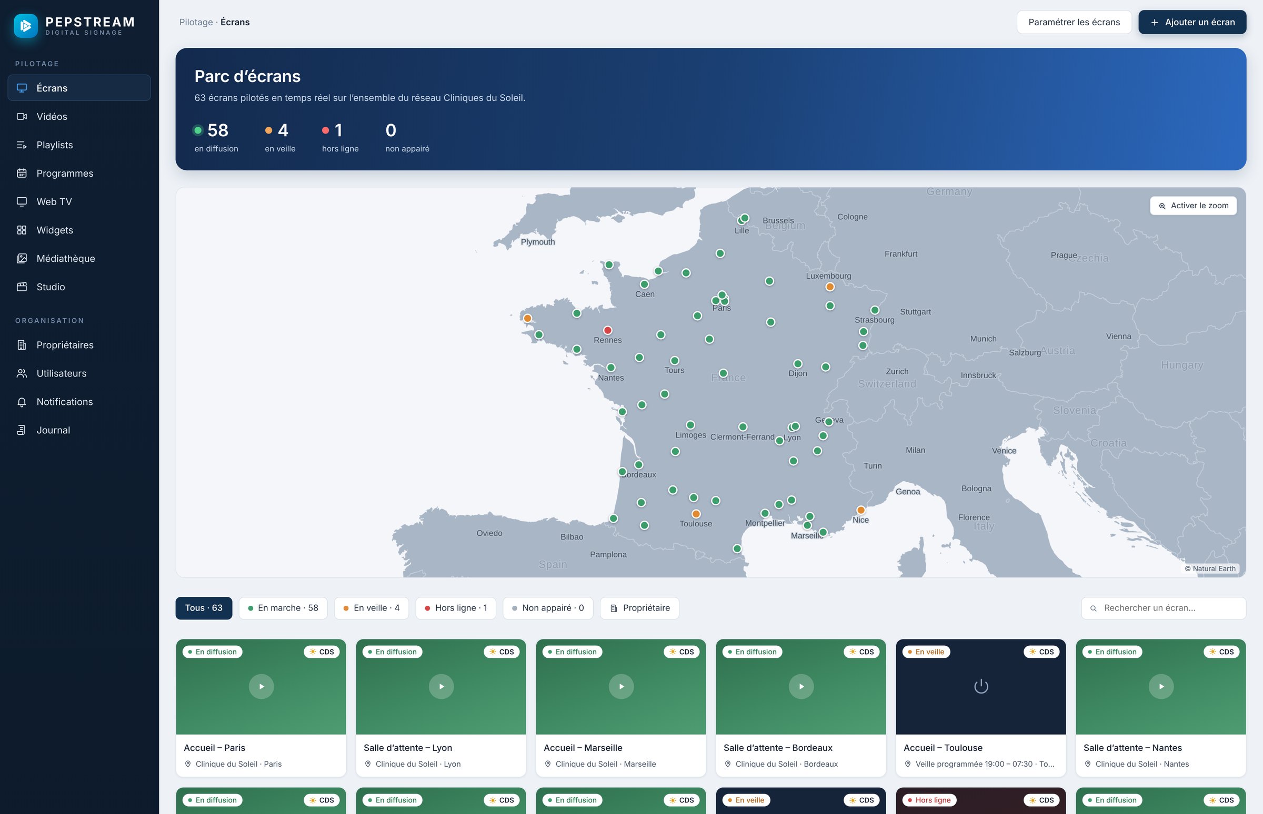Click the Pilotage breadcrumb link
Image resolution: width=1263 pixels, height=814 pixels.
[x=196, y=22]
